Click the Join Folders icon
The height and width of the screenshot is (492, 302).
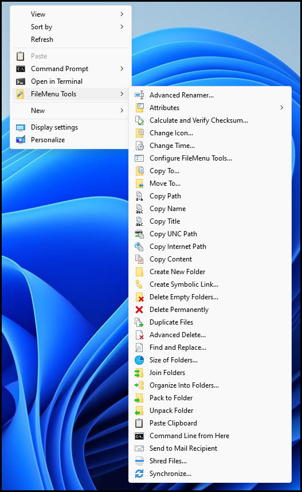[139, 373]
